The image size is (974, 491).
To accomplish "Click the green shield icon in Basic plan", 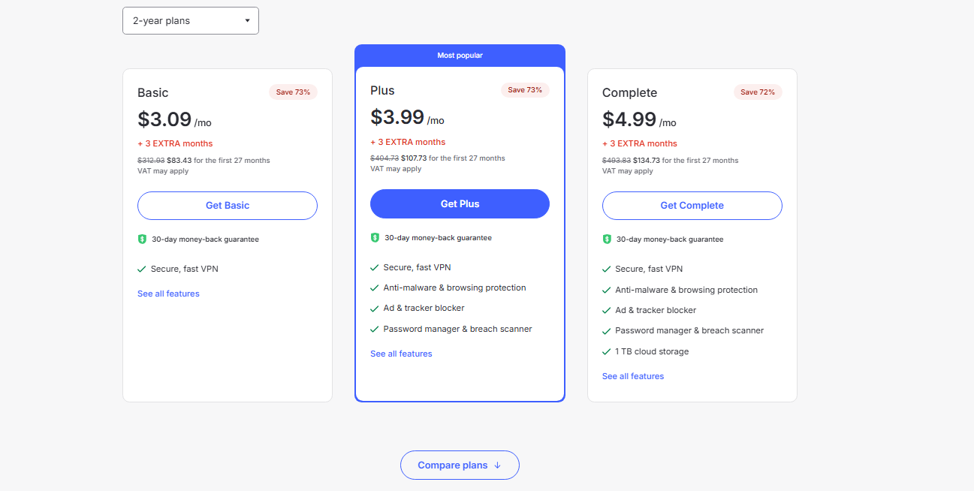I will click(142, 239).
